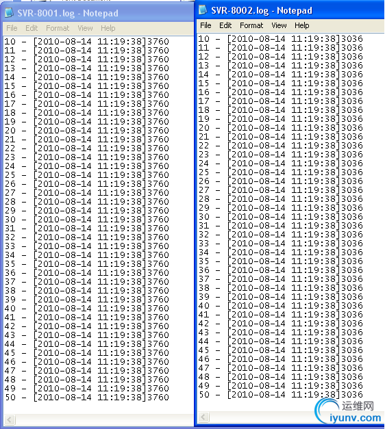Click line 28 ending in 3760
Viewport: 385px width, 429px height.
86,202
